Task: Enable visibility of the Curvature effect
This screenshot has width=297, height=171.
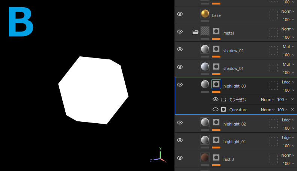Action: 216,110
